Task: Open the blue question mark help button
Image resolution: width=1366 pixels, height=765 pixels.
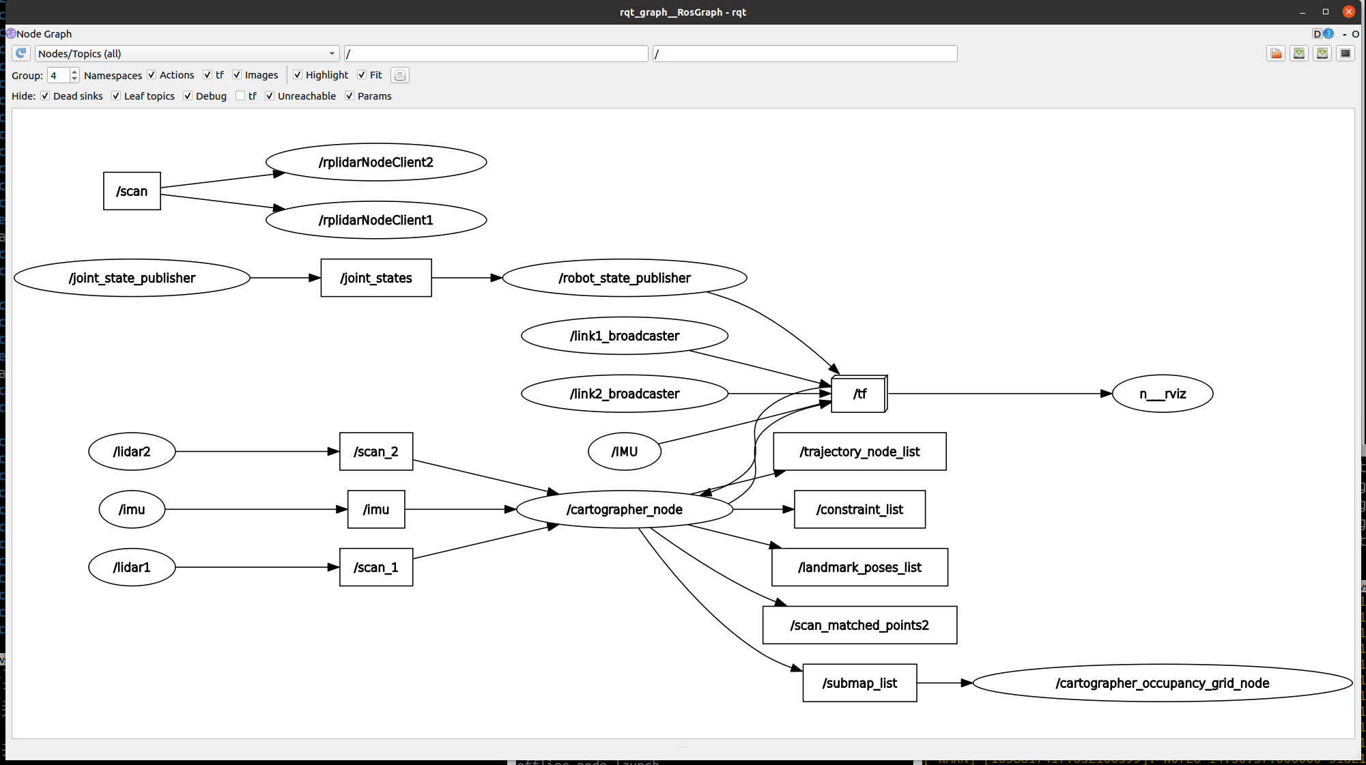Action: 1328,33
